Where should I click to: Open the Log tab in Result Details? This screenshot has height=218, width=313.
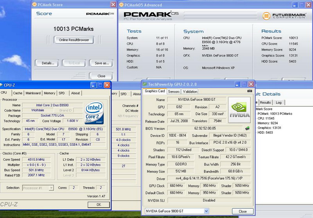(279, 102)
